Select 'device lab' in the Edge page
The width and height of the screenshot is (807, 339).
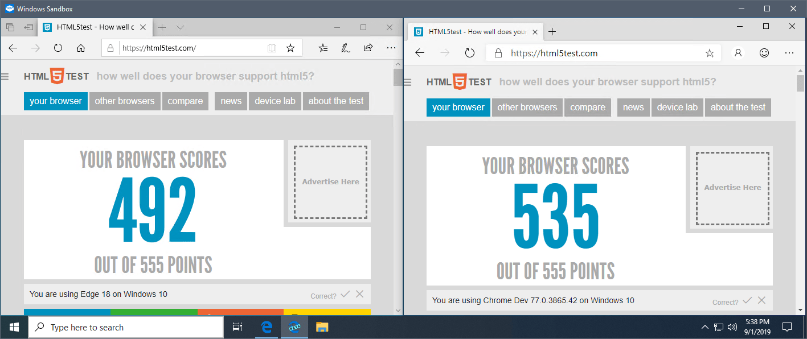275,101
